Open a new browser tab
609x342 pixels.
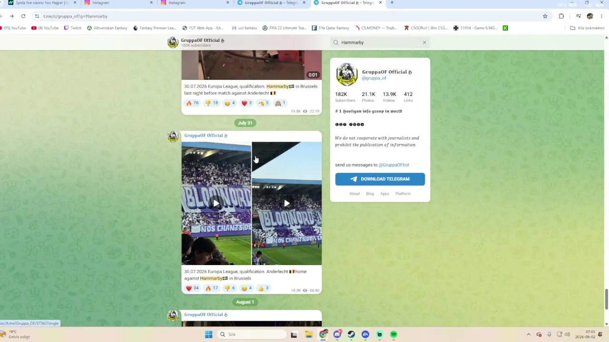pos(392,3)
